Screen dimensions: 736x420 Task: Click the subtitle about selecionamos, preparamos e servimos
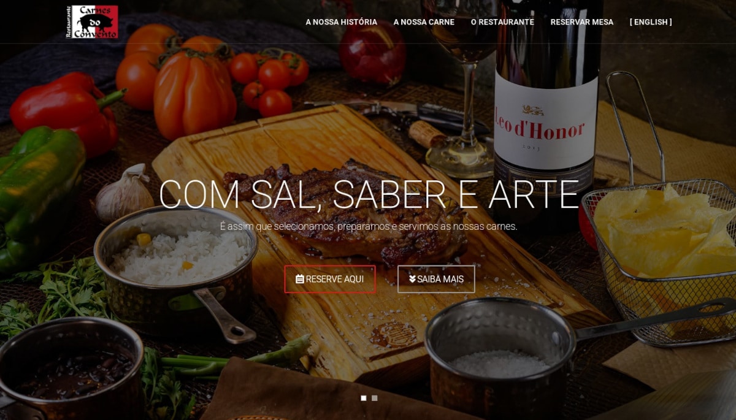point(368,226)
